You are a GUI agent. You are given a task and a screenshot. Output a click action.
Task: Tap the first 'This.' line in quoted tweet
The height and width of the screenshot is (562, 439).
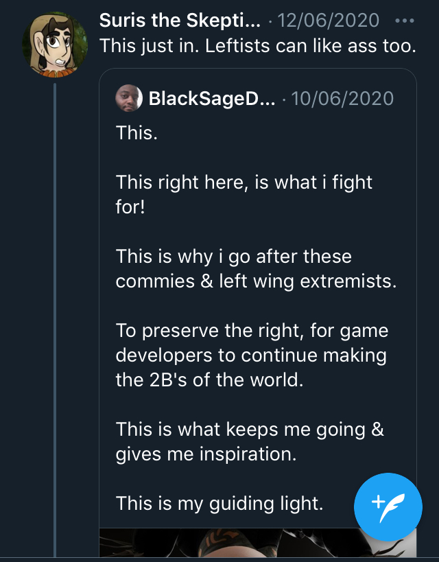(x=137, y=132)
